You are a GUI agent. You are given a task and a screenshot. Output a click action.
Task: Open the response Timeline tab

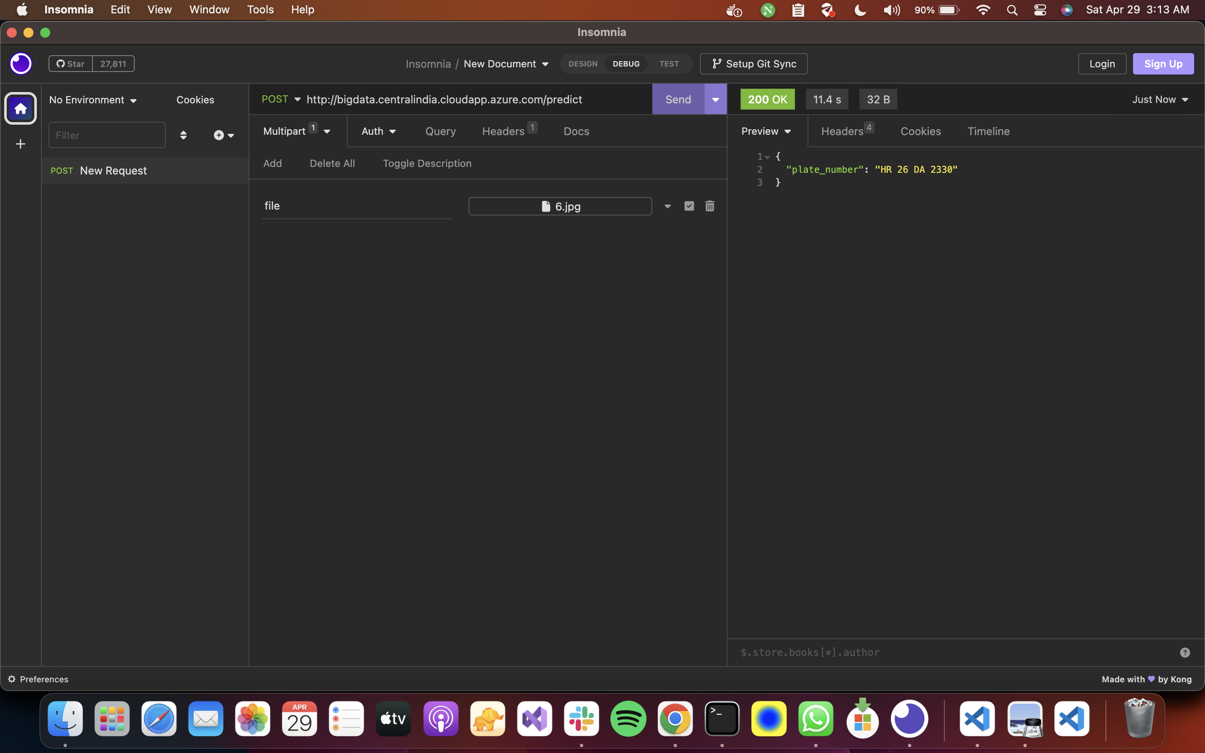pos(988,131)
